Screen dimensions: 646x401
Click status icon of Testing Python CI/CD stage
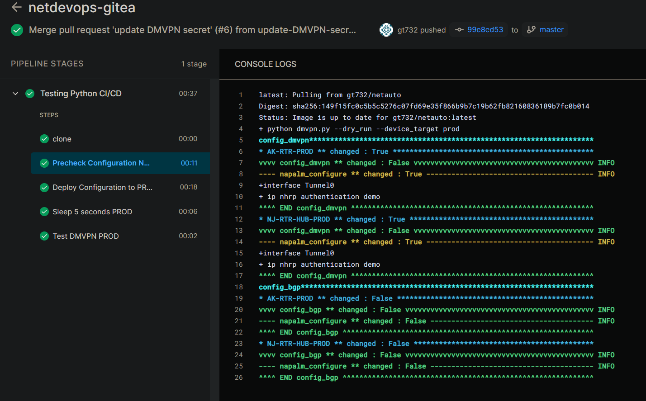[30, 94]
